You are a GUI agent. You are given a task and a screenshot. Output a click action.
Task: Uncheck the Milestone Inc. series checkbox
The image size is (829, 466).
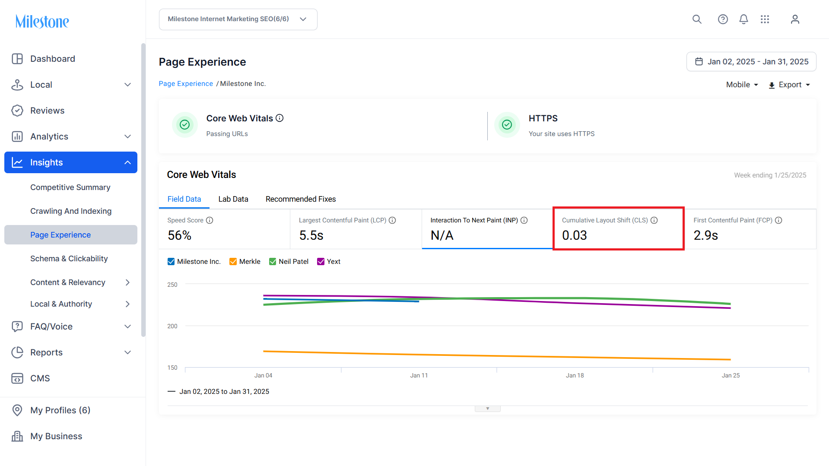click(171, 262)
